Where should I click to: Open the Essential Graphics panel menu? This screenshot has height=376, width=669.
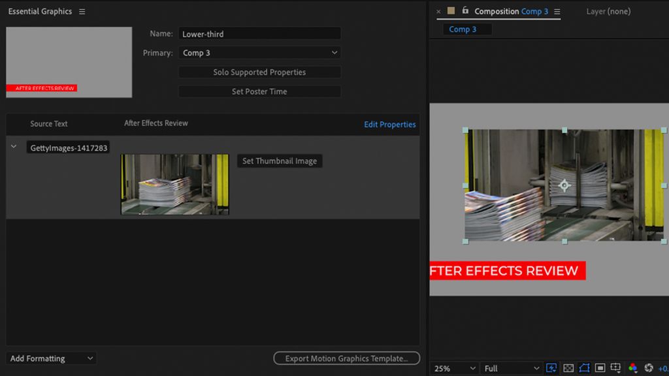82,11
